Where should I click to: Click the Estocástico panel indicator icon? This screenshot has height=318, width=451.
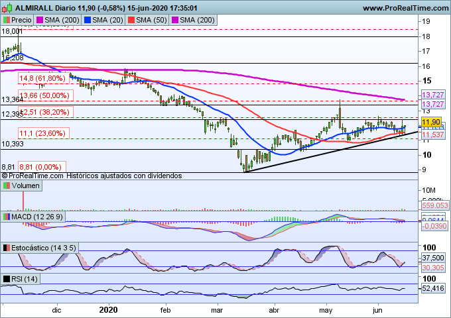[x=7, y=248]
